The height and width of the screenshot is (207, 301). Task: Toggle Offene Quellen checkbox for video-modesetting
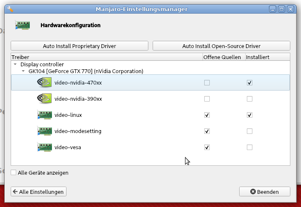click(207, 131)
